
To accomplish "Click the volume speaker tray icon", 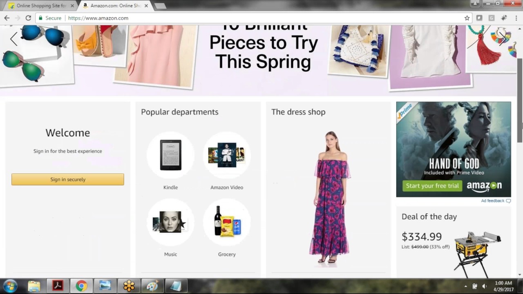I will (484, 286).
